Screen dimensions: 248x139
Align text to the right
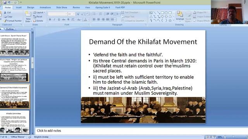pyautogui.click(x=103, y=20)
